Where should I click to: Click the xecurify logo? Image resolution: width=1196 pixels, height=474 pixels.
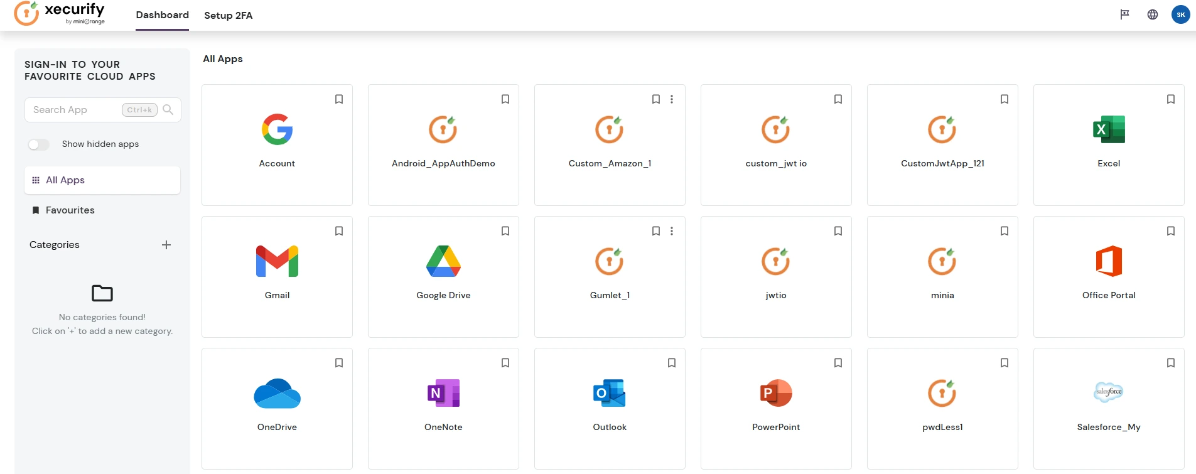coord(60,13)
